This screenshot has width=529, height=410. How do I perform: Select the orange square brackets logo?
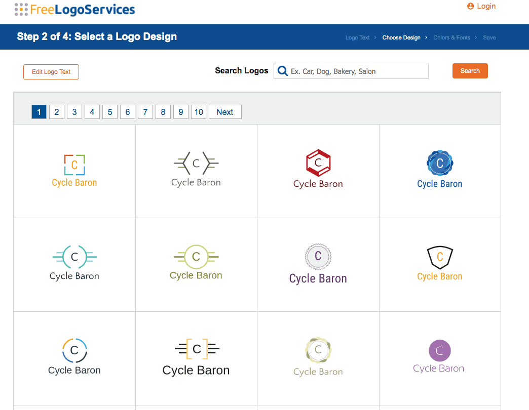[x=74, y=171]
